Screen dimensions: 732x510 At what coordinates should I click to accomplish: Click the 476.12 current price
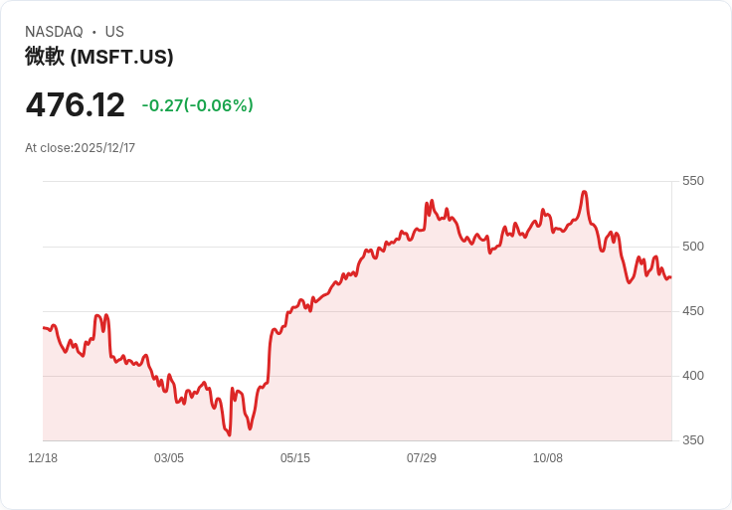tap(76, 105)
